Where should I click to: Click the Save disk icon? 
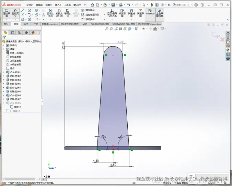[x=113, y=5]
